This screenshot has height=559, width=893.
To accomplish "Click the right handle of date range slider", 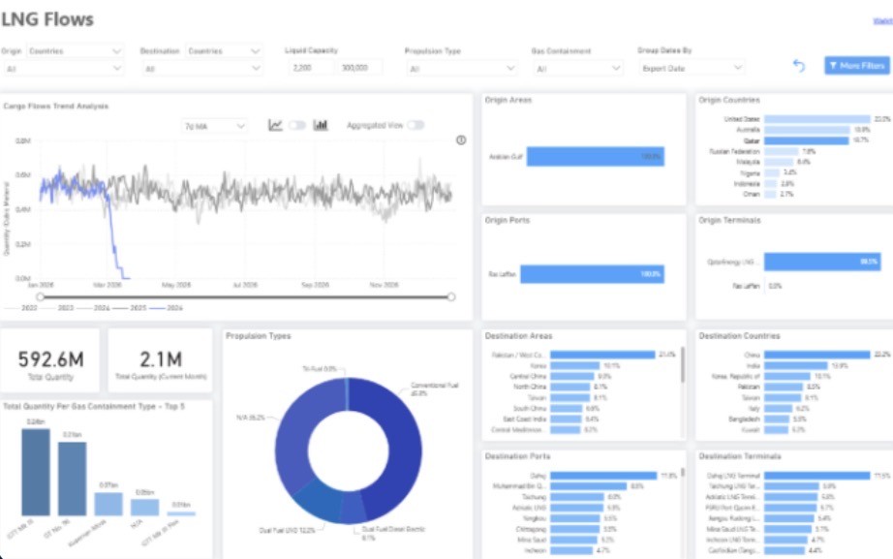I will [x=451, y=296].
